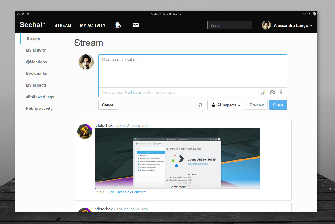Click the Start a conversation text area
The image size is (335, 224).
click(x=193, y=71)
